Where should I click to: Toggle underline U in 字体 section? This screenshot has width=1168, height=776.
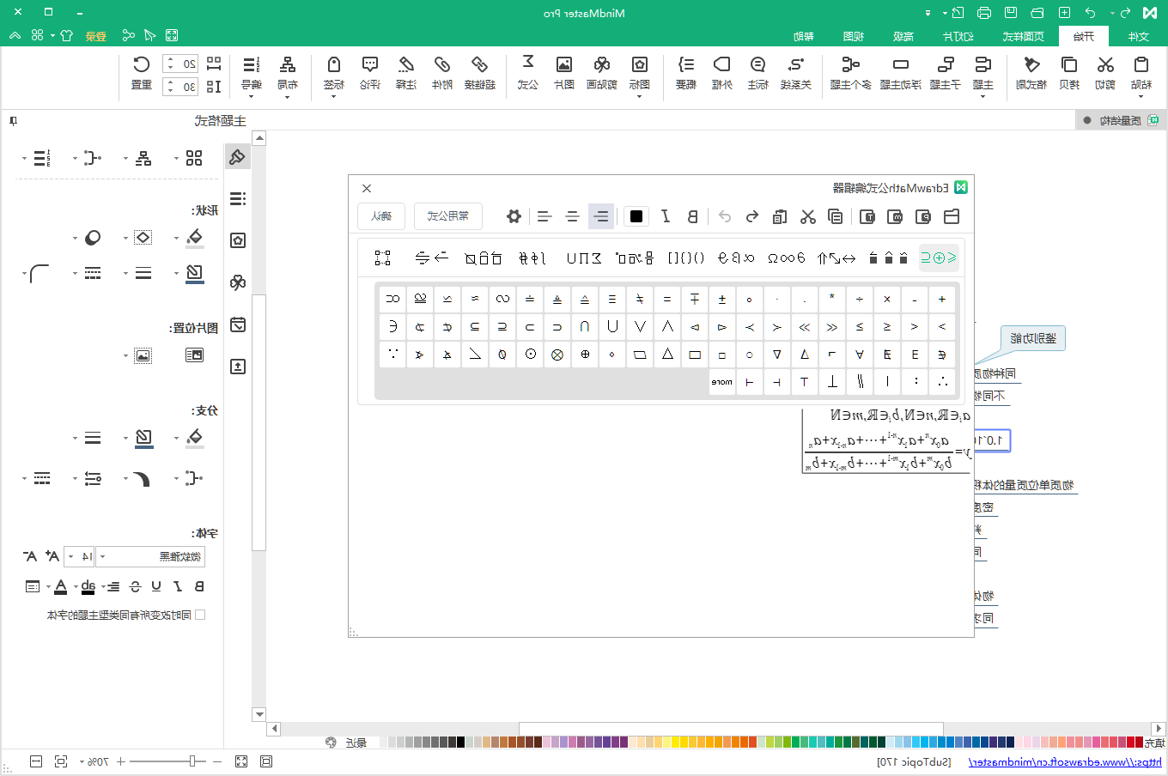(x=156, y=586)
